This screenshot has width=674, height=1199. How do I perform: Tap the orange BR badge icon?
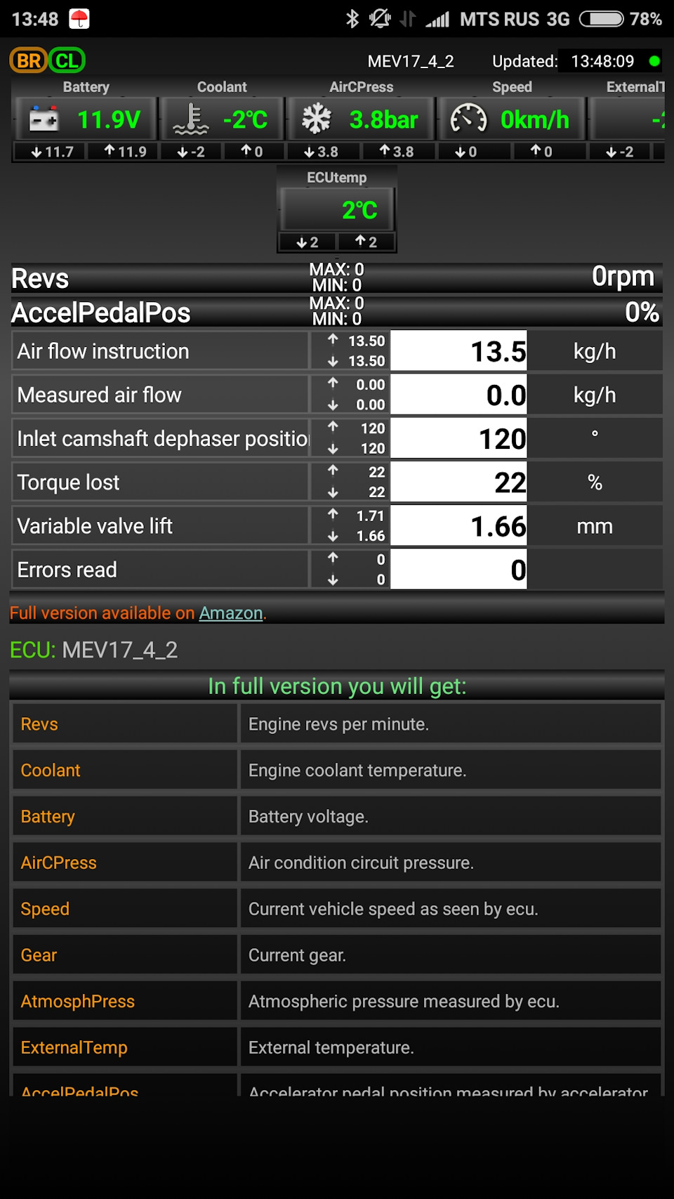pyautogui.click(x=28, y=60)
